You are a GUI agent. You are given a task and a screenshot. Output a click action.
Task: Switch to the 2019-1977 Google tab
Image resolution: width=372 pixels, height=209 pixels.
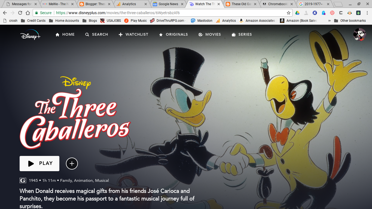point(314,4)
